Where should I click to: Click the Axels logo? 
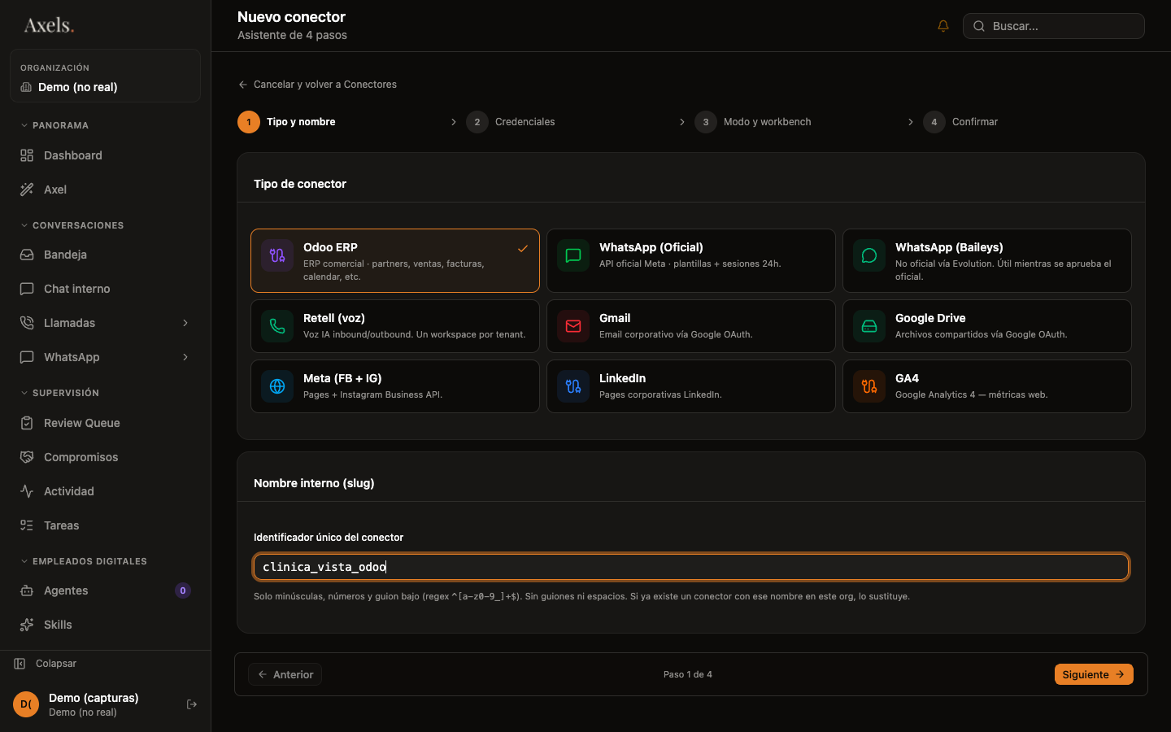(x=49, y=25)
